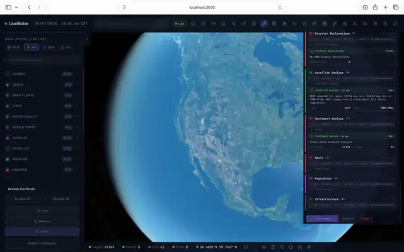Reload the localhost page
The height and width of the screenshot is (252, 404).
tap(280, 8)
